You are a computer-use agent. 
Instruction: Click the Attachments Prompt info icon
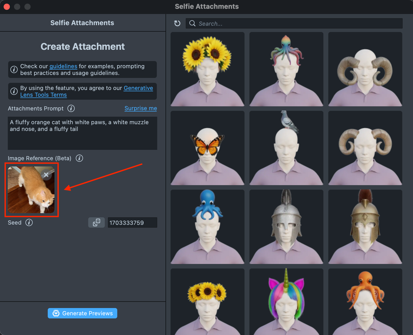tap(71, 108)
